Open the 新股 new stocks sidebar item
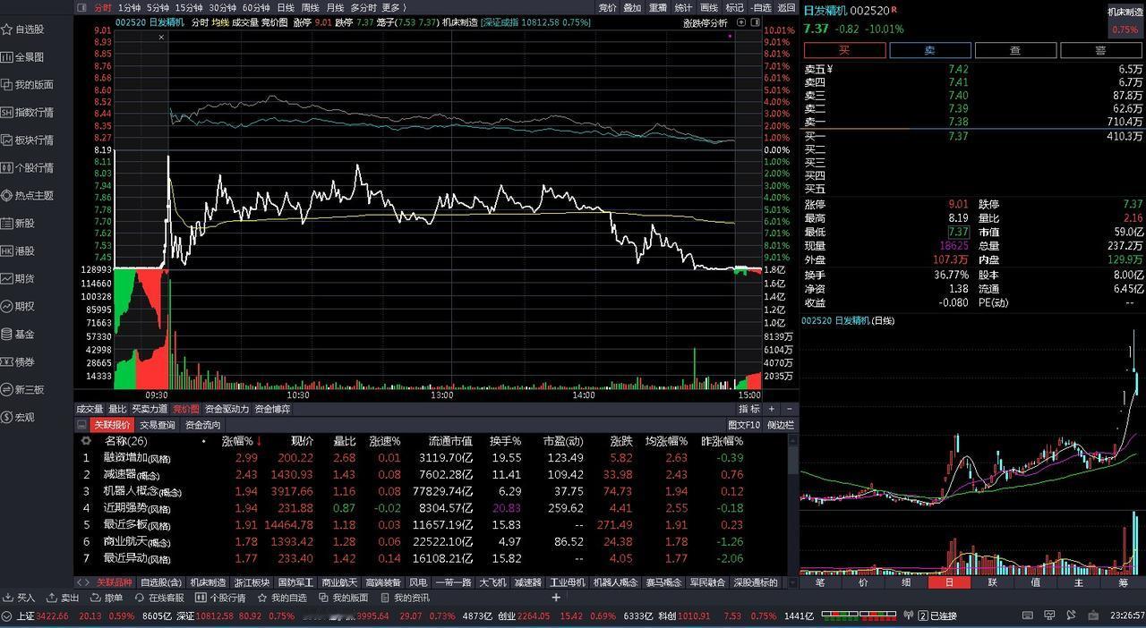This screenshot has width=1146, height=628. tap(18, 224)
